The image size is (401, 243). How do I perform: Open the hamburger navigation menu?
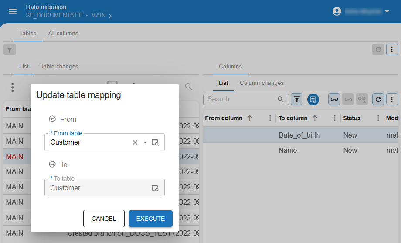(13, 11)
